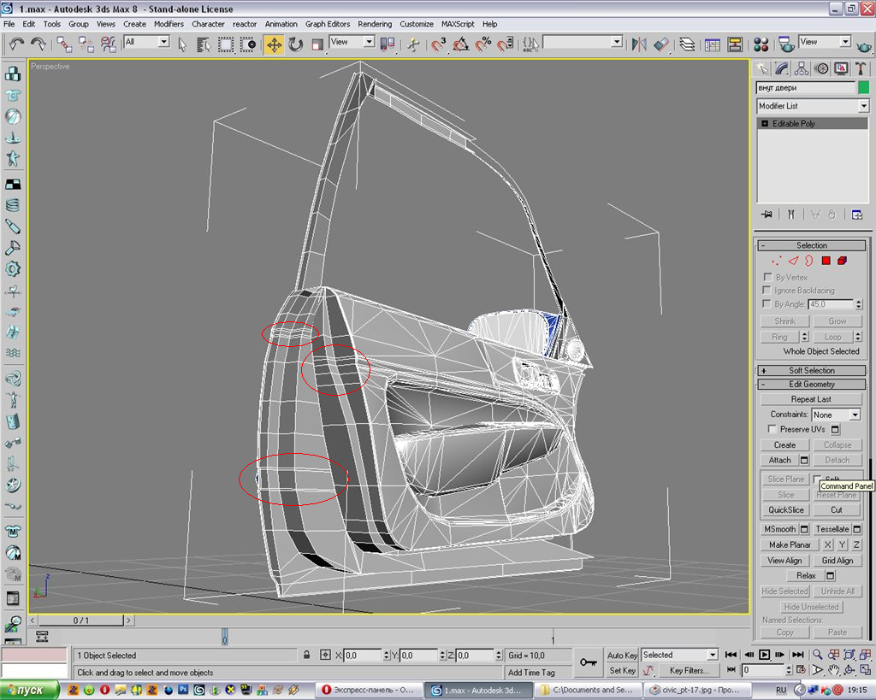Open the Constraints dropdown
This screenshot has height=700, width=876.
point(836,415)
